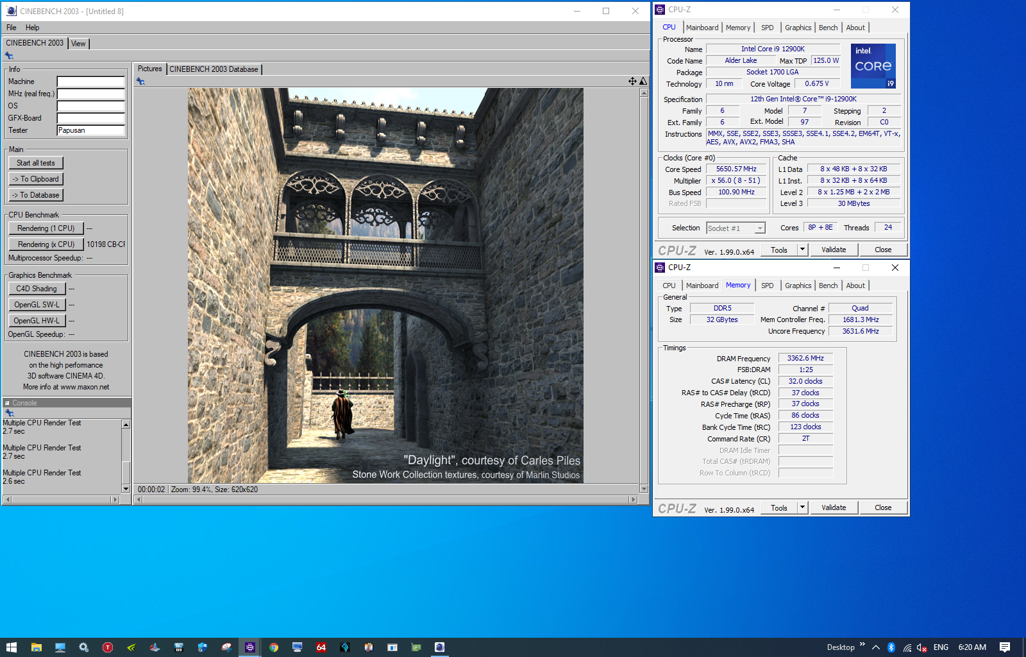This screenshot has width=1026, height=657.
Task: Click the green graphics card taskbar icon
Action: click(416, 647)
